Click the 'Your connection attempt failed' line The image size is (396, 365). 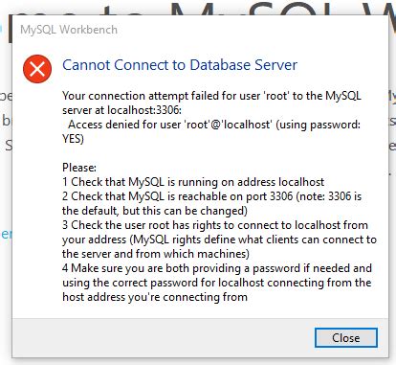pyautogui.click(x=211, y=96)
